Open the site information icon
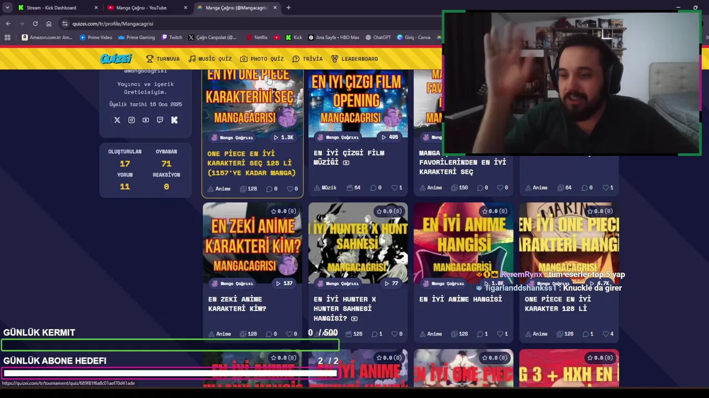The height and width of the screenshot is (398, 709). pos(65,24)
